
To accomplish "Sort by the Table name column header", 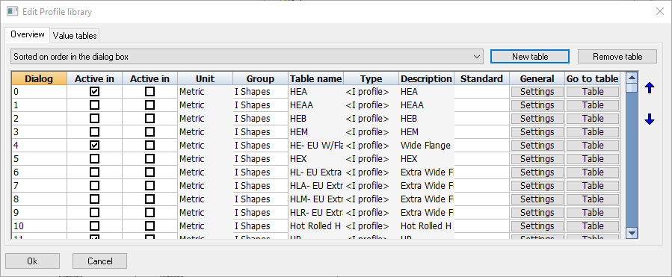I will (316, 79).
